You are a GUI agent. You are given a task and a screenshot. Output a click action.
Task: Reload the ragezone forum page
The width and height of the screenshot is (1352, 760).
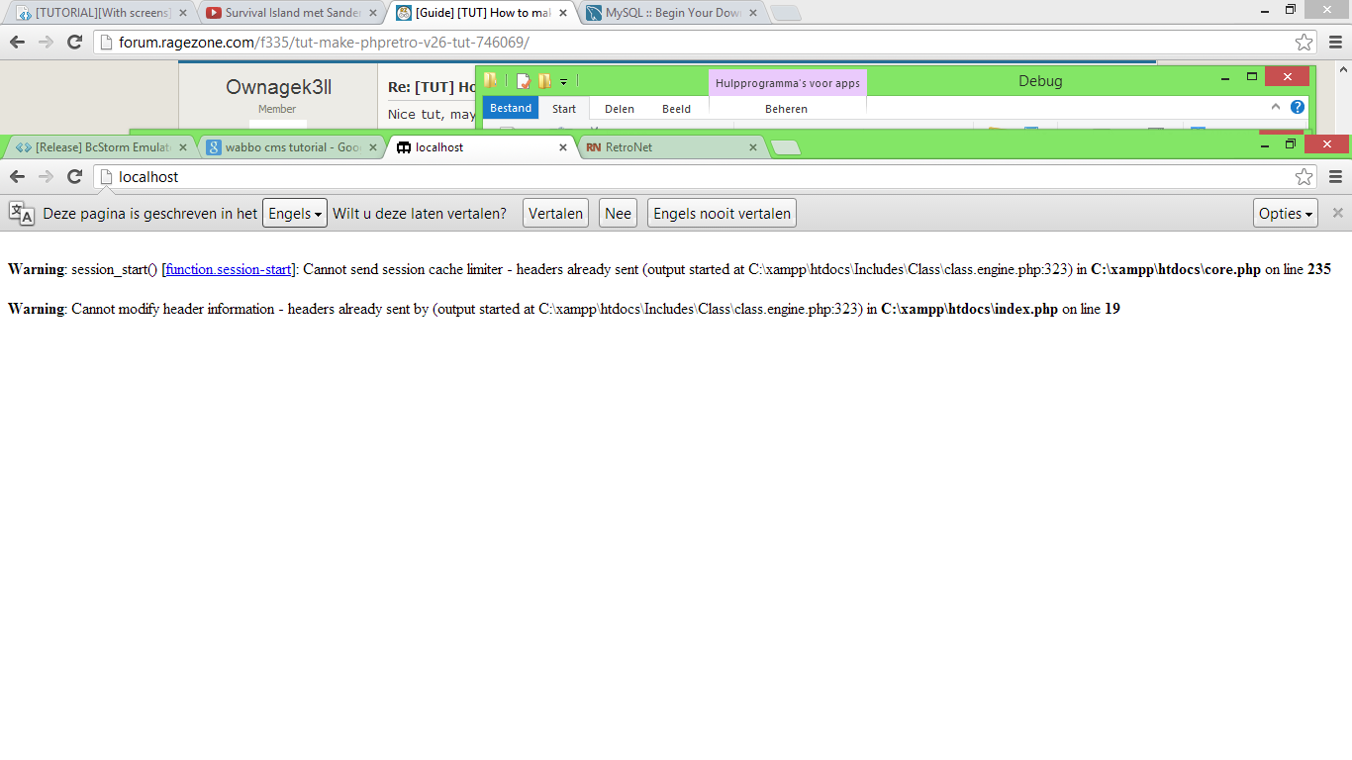(x=74, y=42)
